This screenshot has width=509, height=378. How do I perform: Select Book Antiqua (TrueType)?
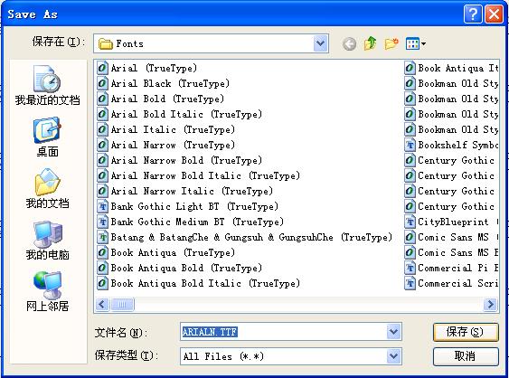165,252
